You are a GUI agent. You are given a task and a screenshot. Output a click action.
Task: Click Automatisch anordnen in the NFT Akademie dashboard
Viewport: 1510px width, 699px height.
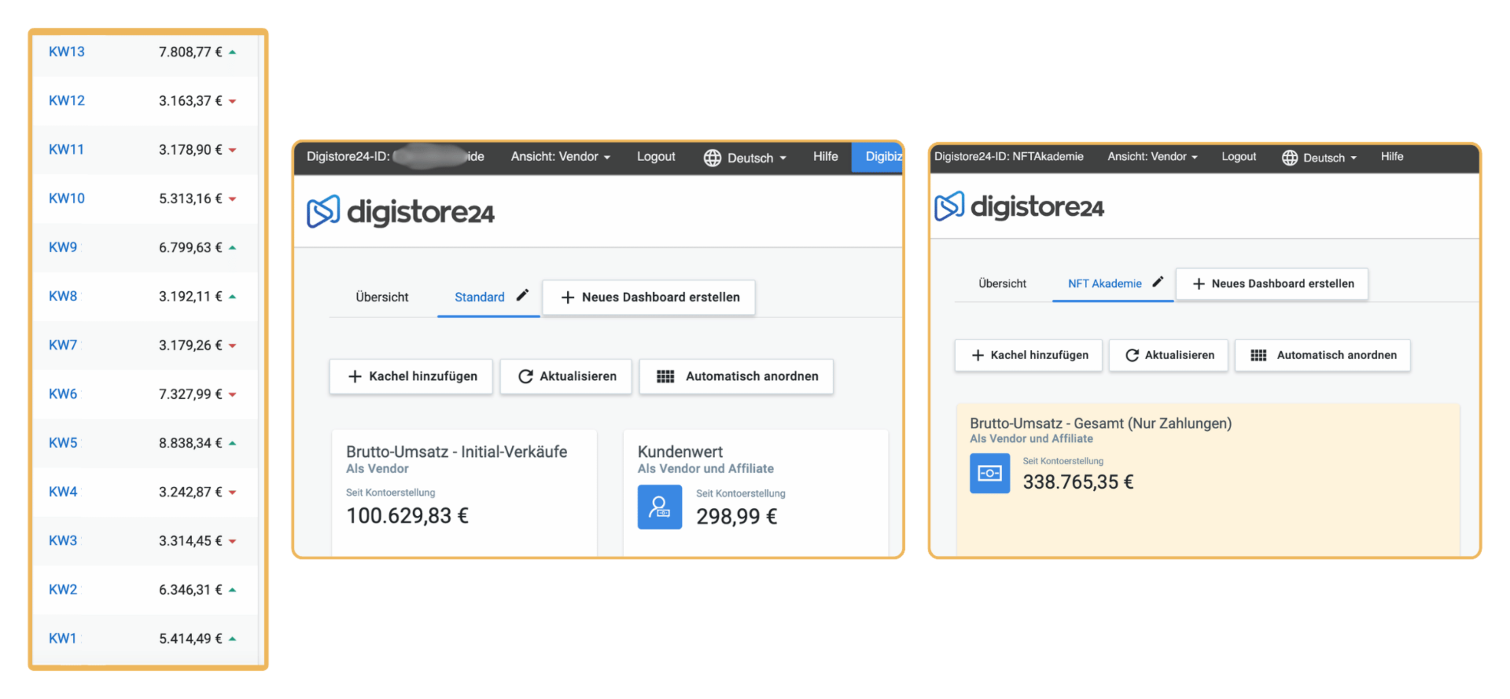[1322, 355]
